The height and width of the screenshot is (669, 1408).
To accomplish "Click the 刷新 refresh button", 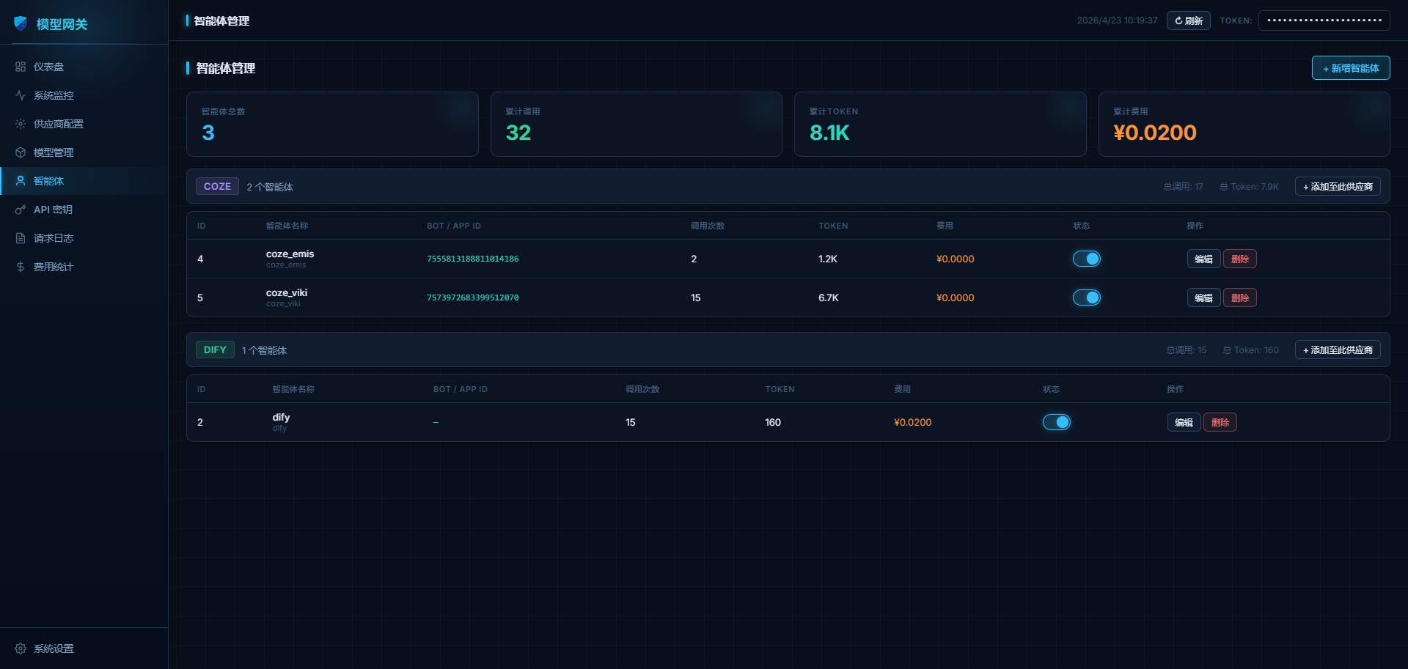I will point(1189,21).
